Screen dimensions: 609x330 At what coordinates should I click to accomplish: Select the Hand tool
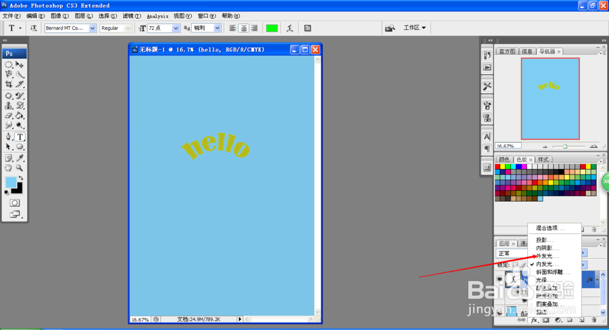(9, 168)
